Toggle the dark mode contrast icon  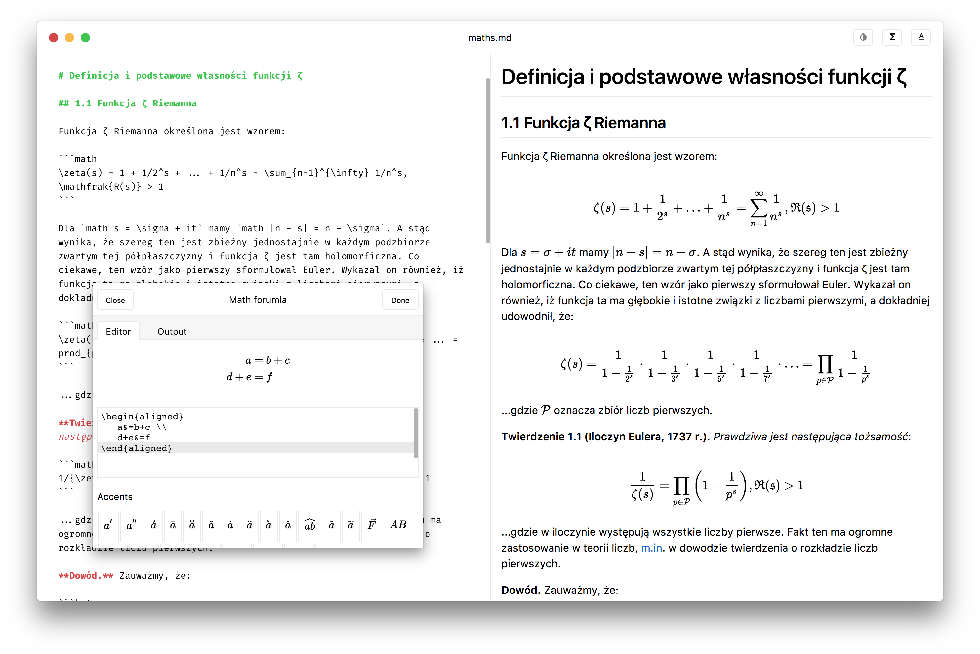(863, 37)
